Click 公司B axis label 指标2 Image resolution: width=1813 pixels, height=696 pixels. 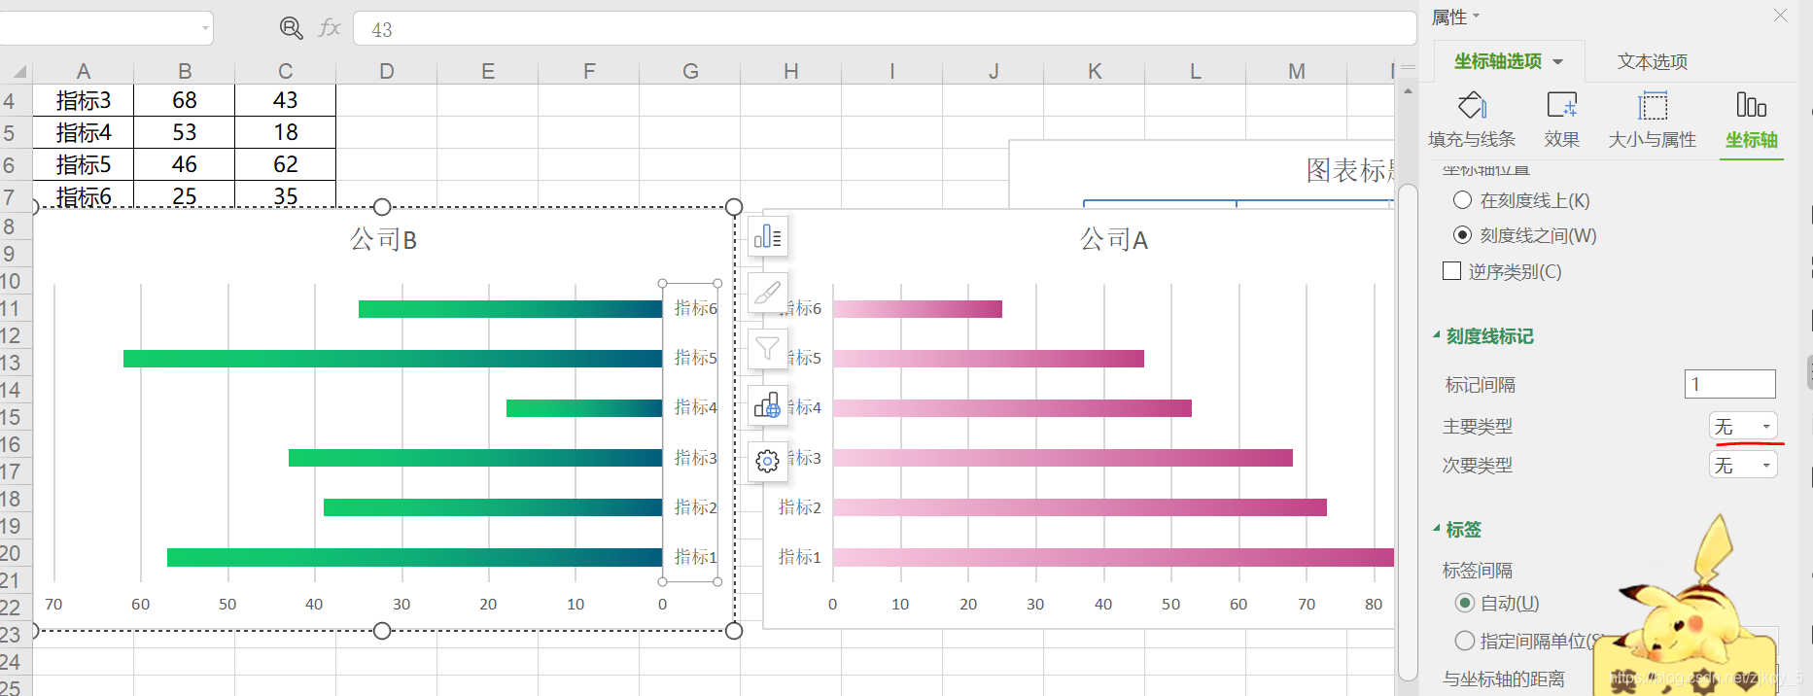coord(696,507)
